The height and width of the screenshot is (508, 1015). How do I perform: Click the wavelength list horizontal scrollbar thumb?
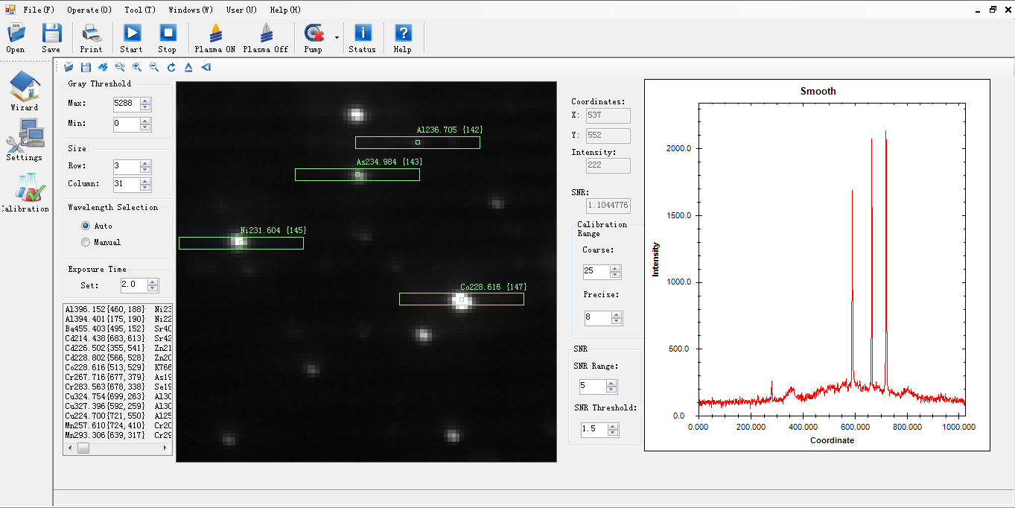coord(83,448)
